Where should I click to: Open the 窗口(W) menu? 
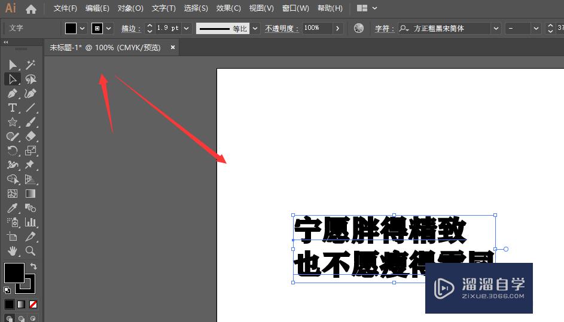click(295, 8)
